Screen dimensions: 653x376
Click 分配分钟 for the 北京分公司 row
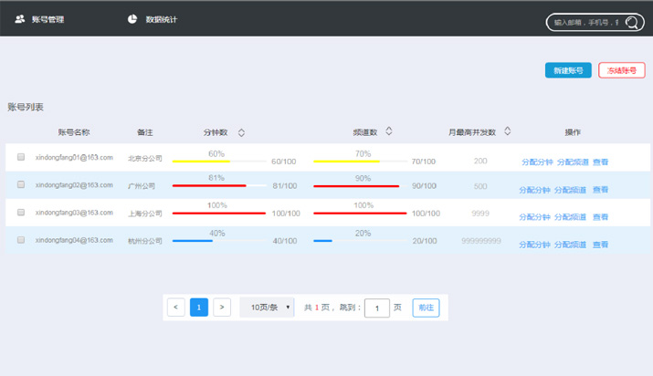pyautogui.click(x=537, y=162)
